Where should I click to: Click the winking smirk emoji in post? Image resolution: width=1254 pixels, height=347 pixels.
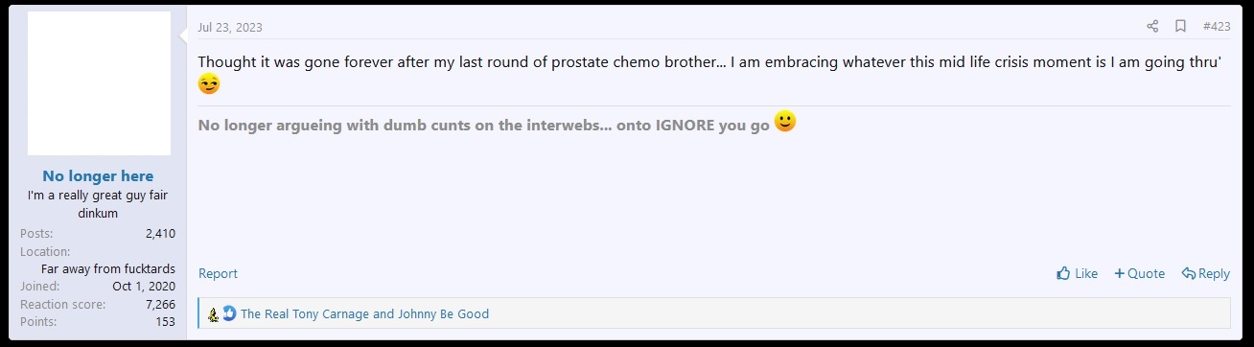pyautogui.click(x=209, y=84)
